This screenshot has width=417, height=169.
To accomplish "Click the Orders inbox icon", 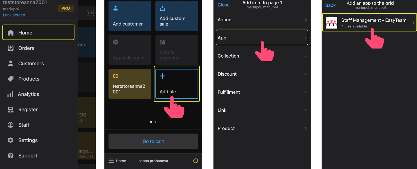I will click(x=10, y=48).
